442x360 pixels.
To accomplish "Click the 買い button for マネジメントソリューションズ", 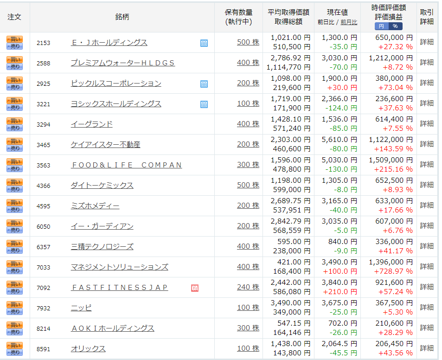I will click(15, 264).
